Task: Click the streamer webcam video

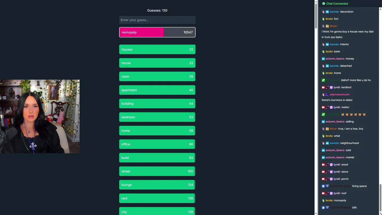Action: tap(40, 116)
